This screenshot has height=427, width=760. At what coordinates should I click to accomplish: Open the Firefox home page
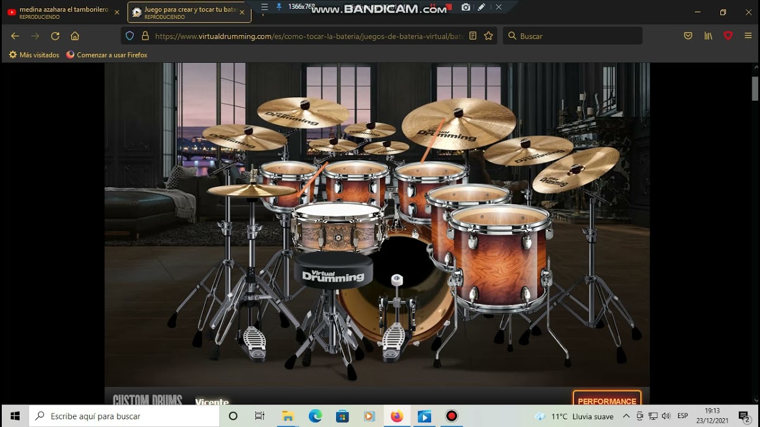(75, 36)
